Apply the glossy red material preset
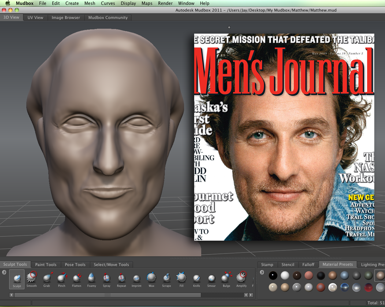The height and width of the screenshot is (307, 385). tap(368, 287)
